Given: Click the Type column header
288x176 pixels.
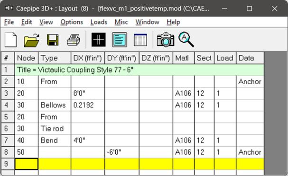Looking at the screenshot, I should pyautogui.click(x=55, y=58).
